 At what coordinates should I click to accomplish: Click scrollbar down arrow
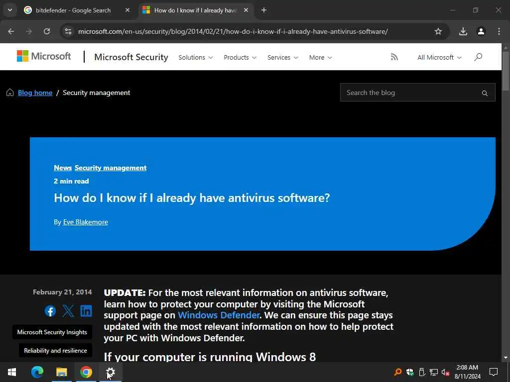point(506,358)
